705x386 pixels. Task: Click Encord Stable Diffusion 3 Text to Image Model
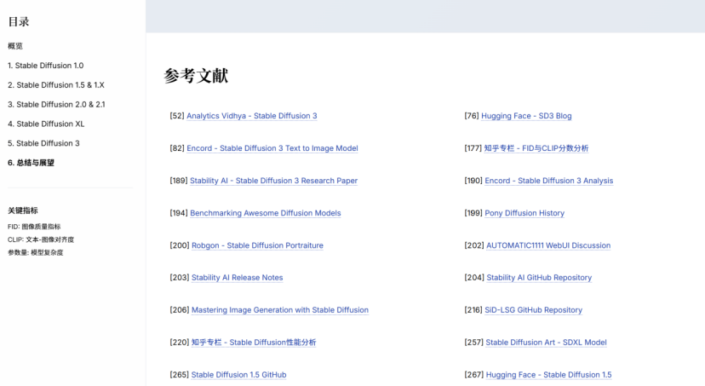pos(272,148)
